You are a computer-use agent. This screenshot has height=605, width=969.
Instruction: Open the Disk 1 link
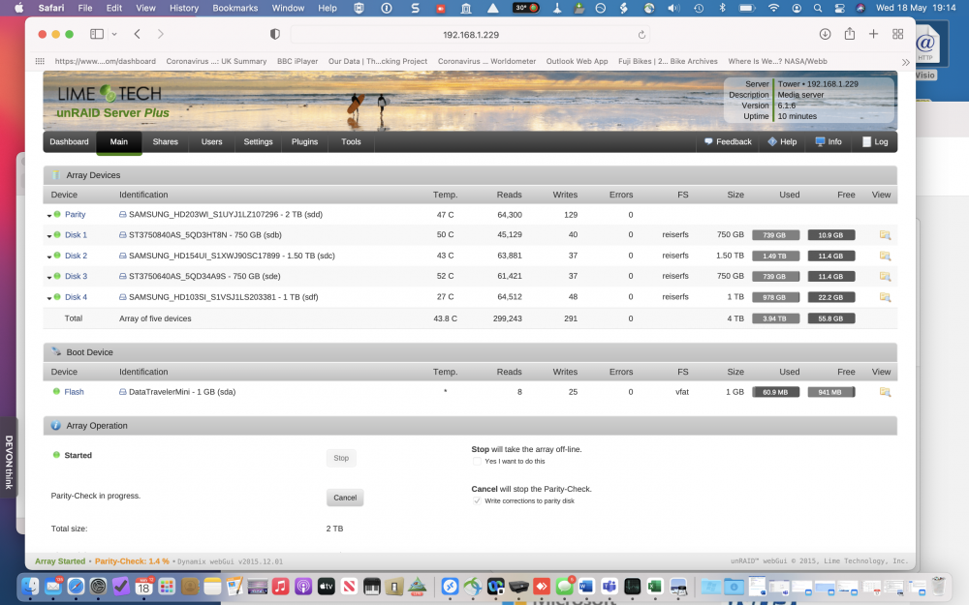tap(76, 235)
